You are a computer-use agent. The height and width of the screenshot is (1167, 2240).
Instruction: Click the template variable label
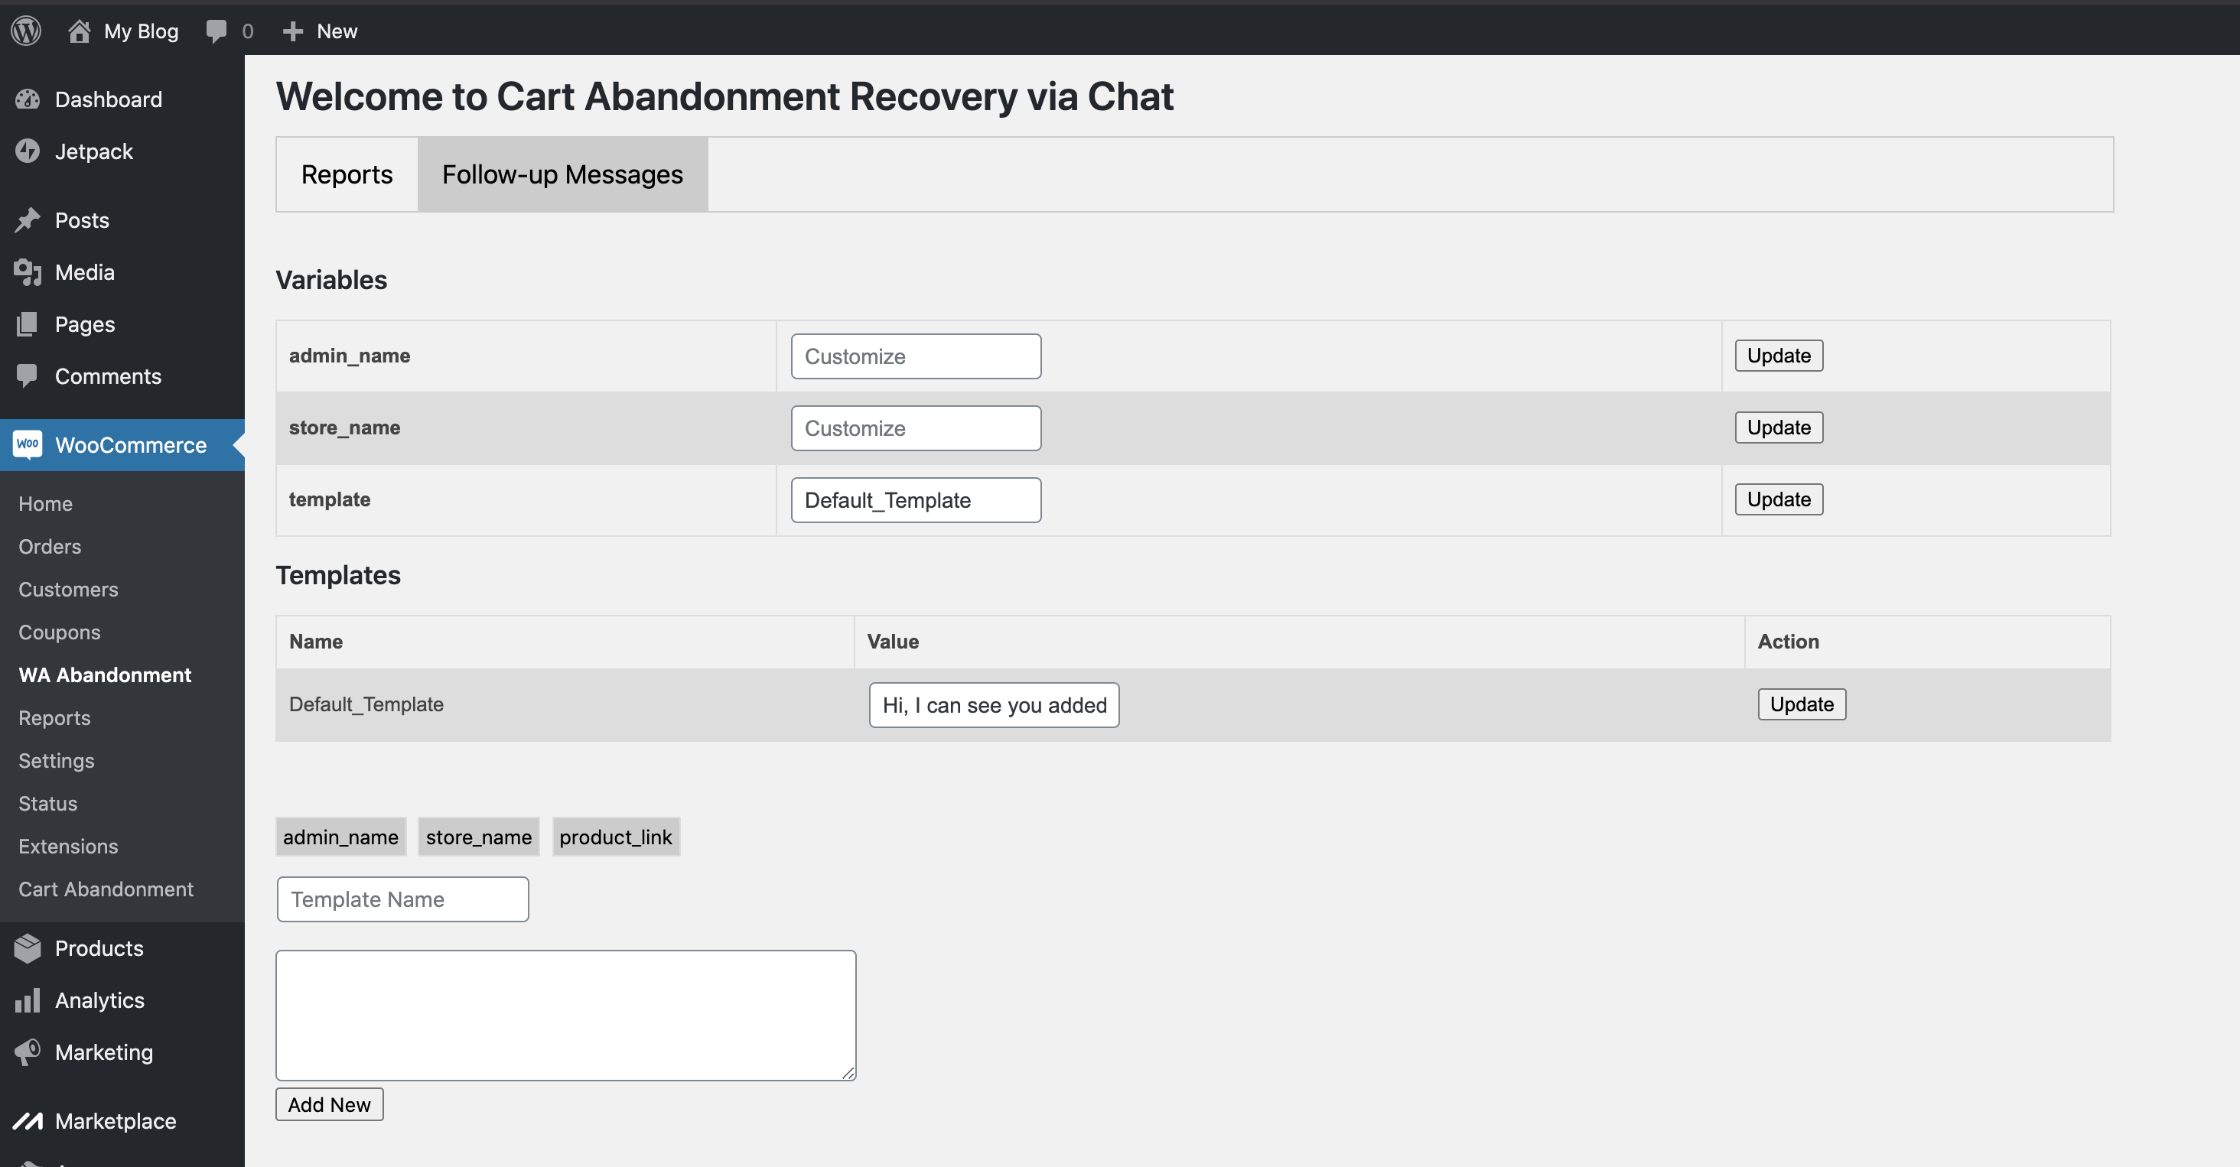[330, 499]
